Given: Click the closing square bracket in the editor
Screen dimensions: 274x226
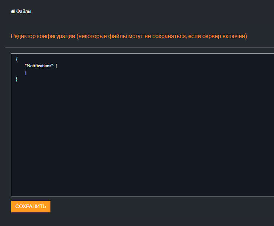Looking at the screenshot, I should [x=25, y=72].
